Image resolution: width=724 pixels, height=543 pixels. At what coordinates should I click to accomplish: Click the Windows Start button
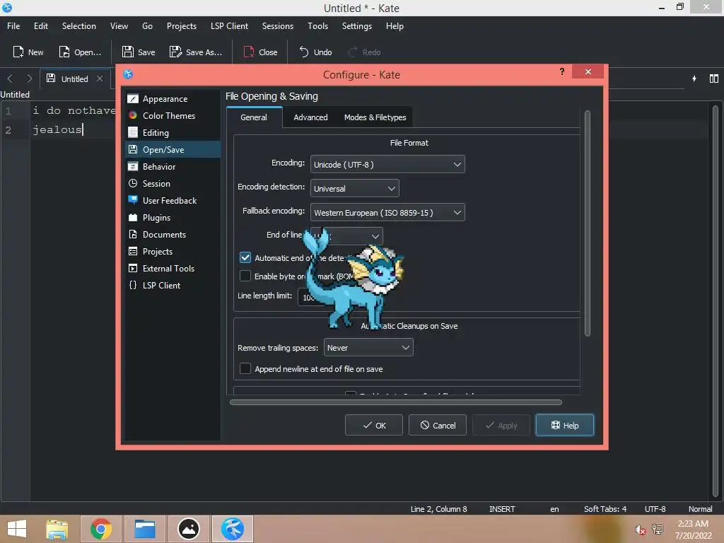coord(17,529)
